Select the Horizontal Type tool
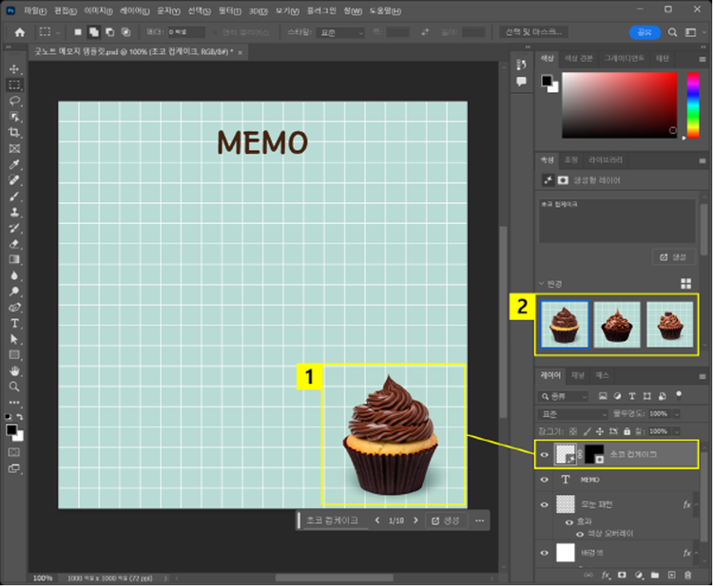 click(14, 323)
